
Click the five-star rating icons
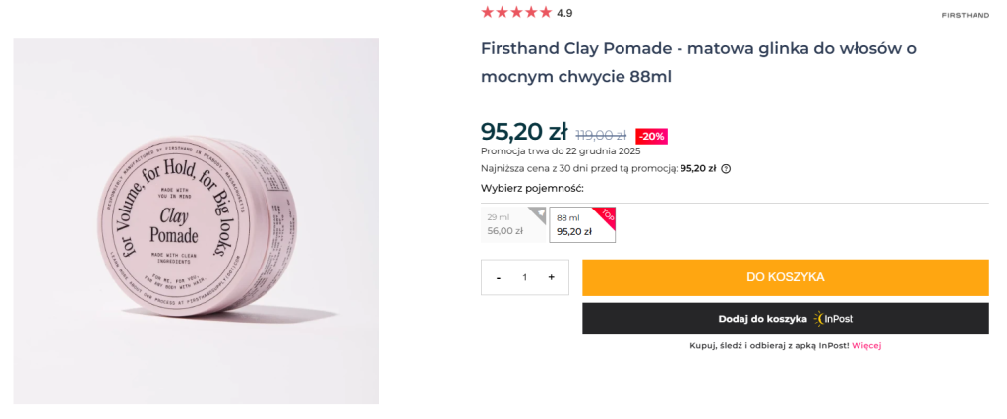(516, 13)
